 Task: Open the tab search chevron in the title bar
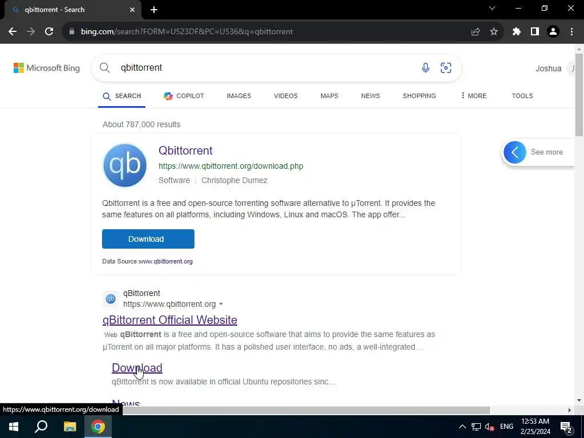(x=492, y=8)
